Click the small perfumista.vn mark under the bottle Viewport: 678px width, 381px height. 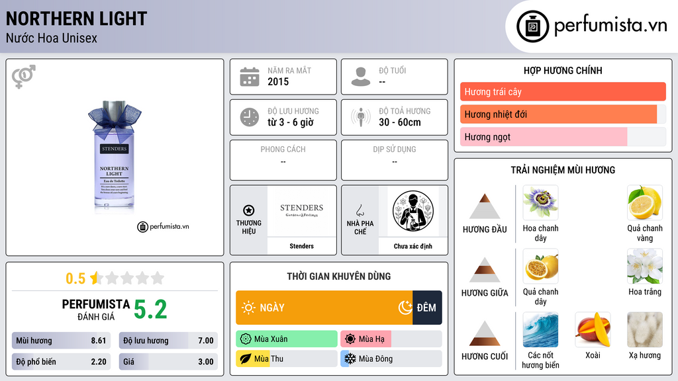pyautogui.click(x=163, y=226)
